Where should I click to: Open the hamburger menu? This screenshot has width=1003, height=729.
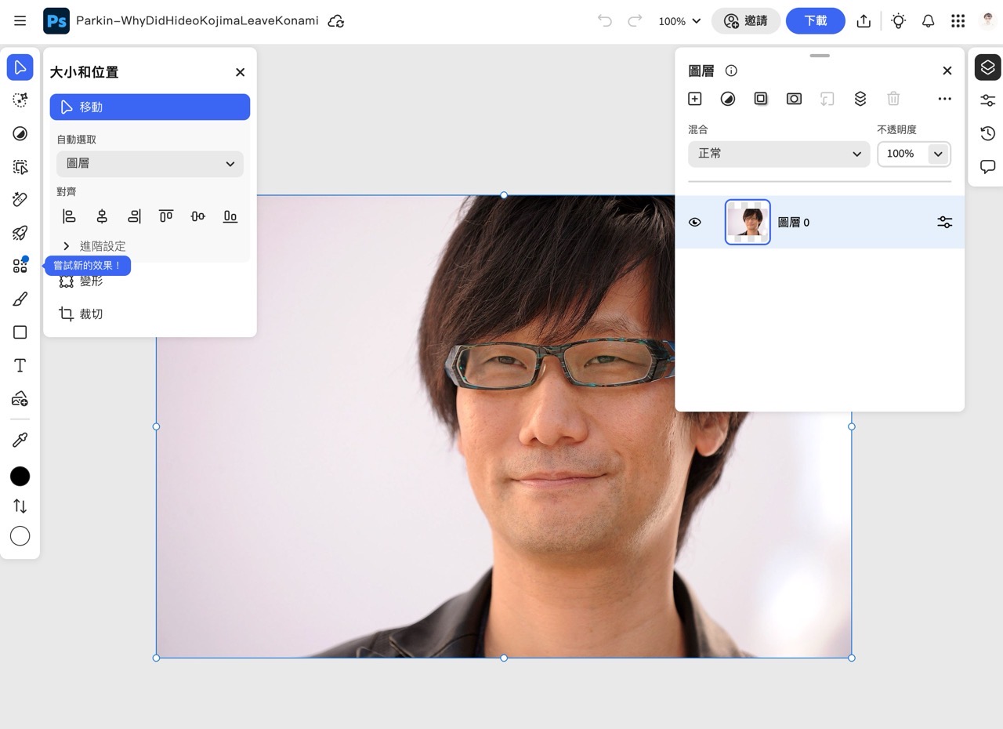click(20, 20)
